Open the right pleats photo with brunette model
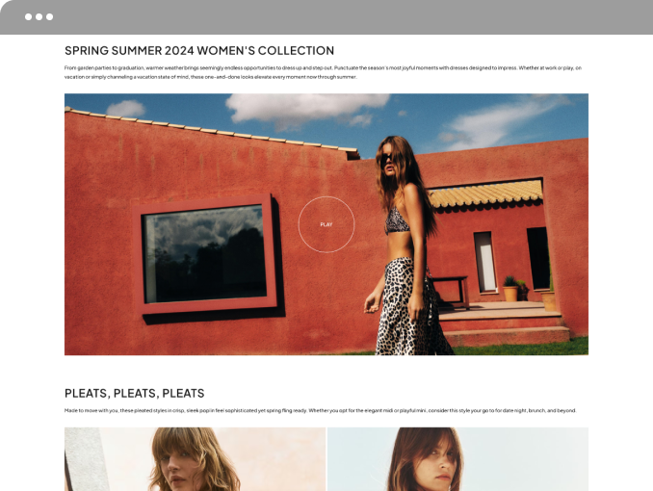653x491 pixels. (457, 459)
